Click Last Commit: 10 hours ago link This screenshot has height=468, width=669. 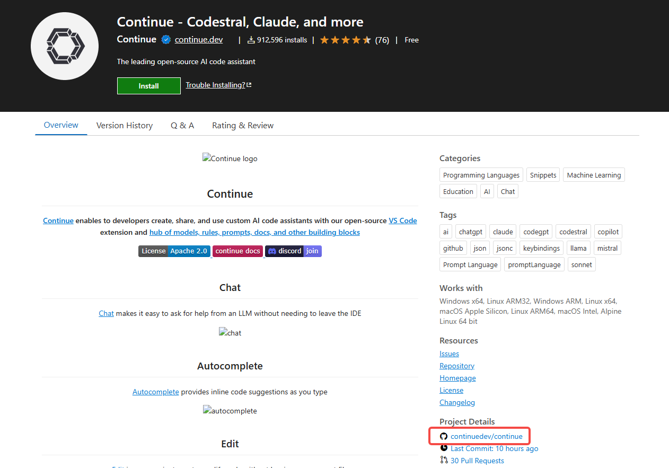pos(495,449)
